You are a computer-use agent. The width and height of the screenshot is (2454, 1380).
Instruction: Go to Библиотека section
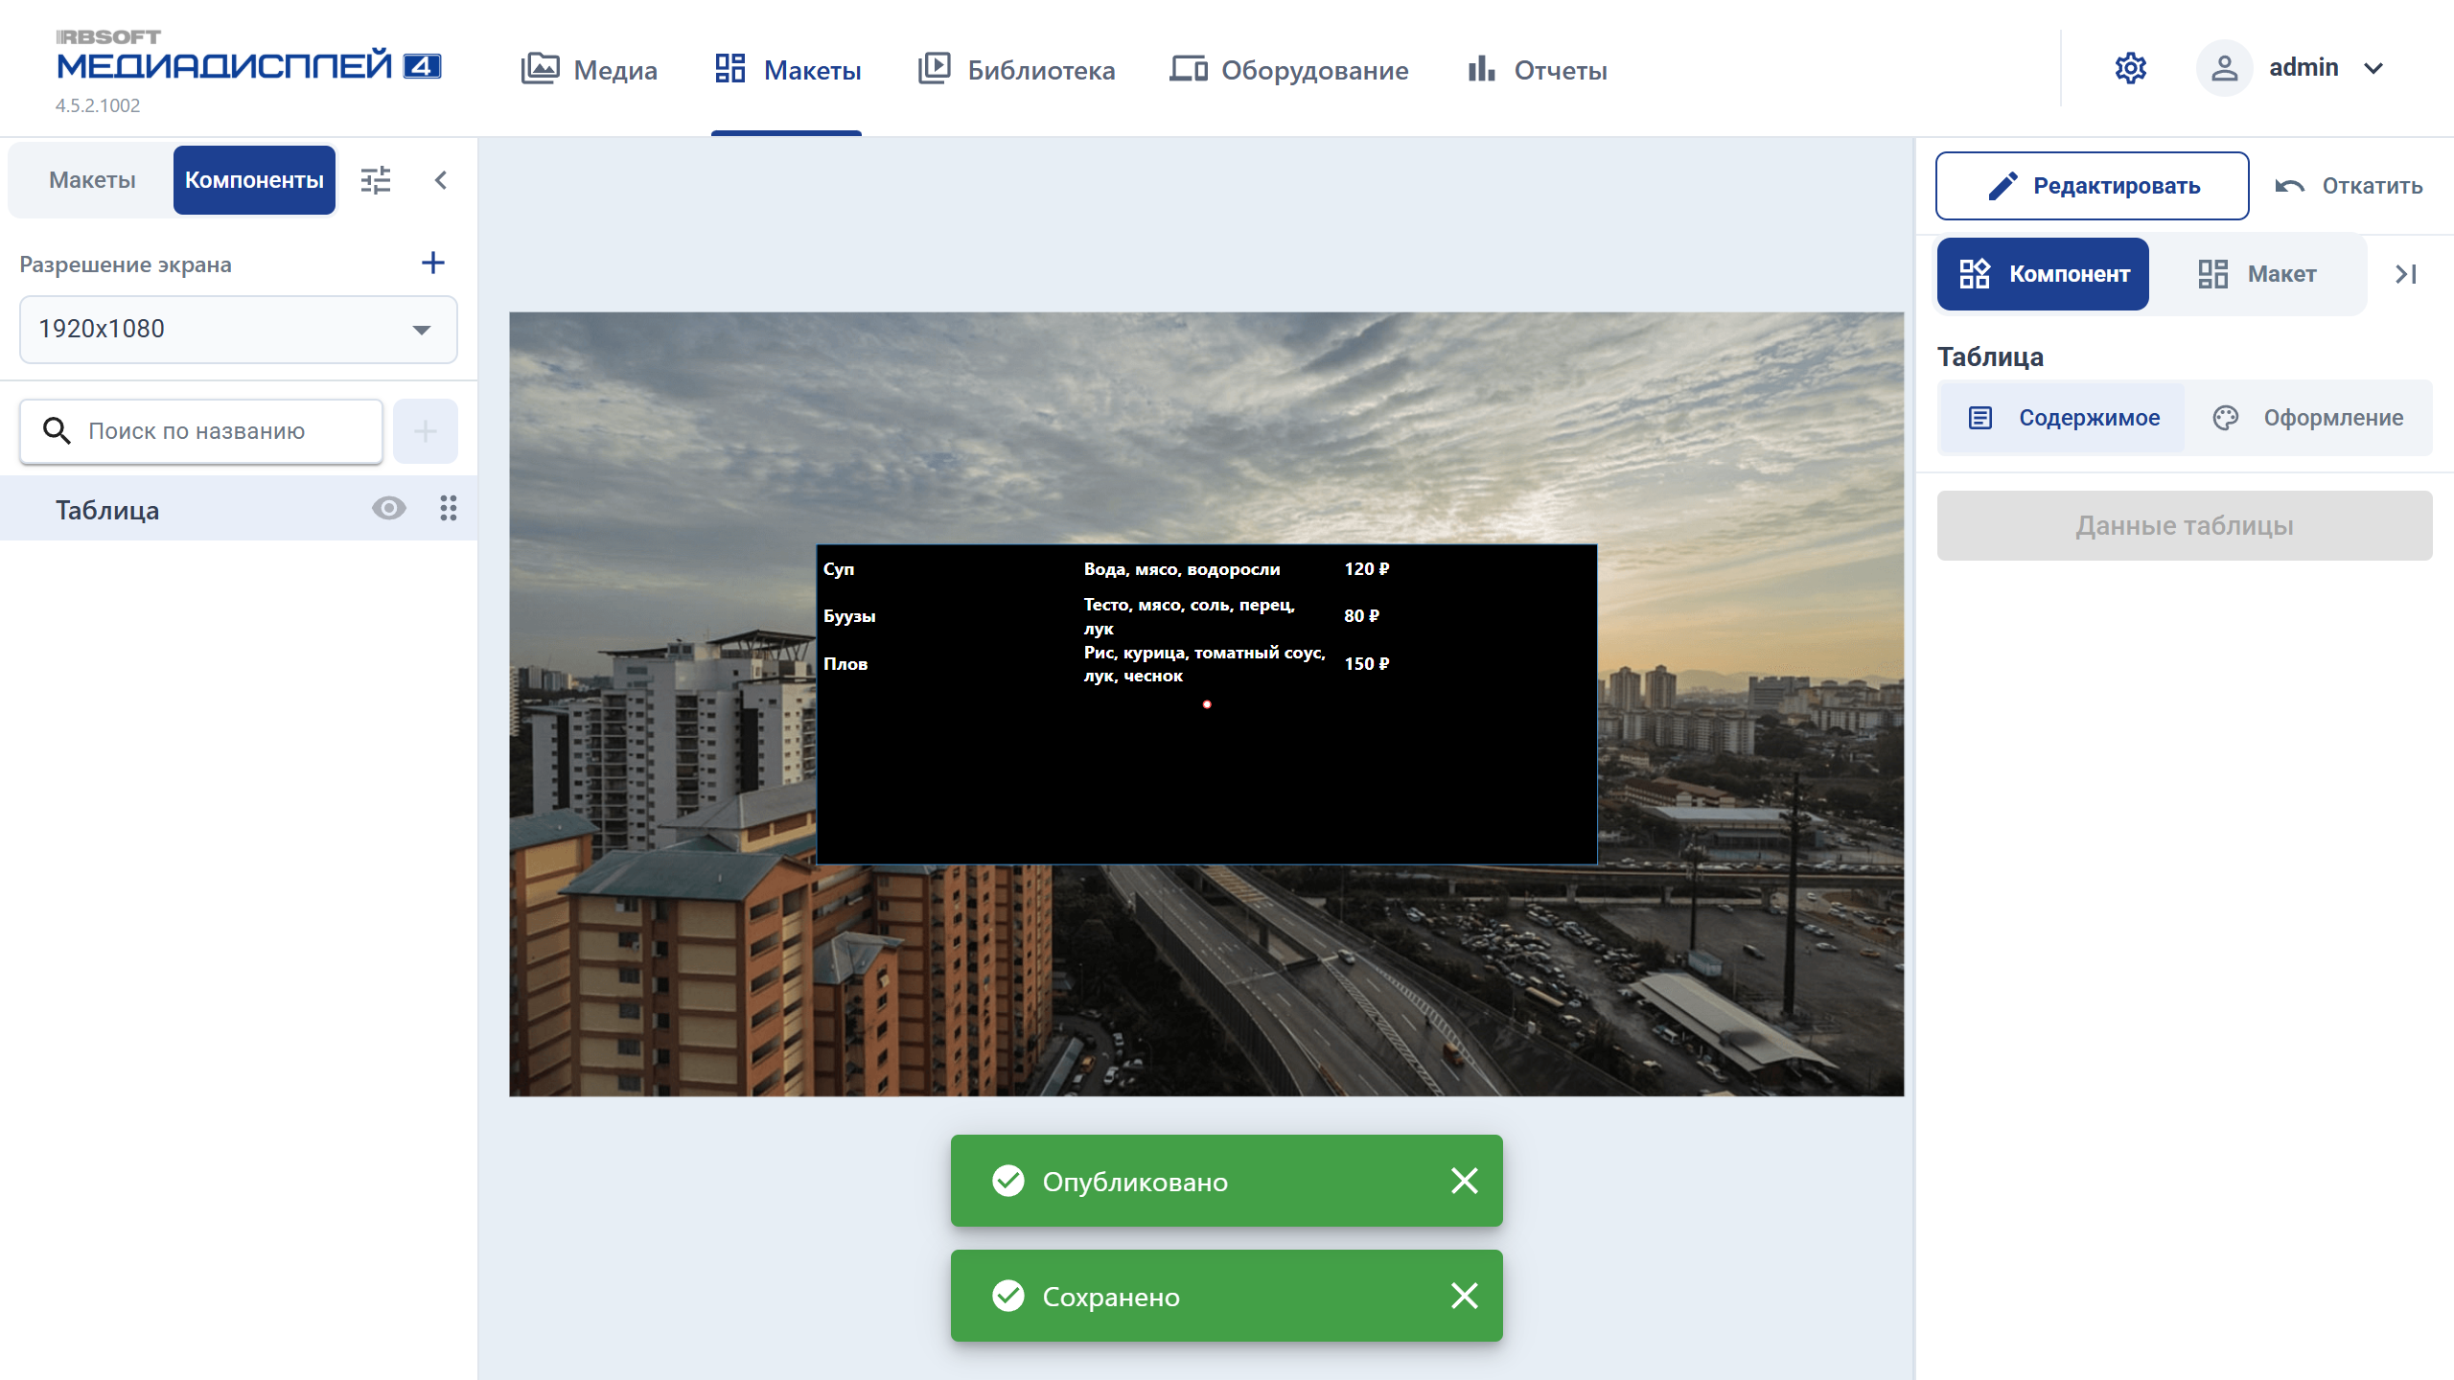click(1016, 69)
